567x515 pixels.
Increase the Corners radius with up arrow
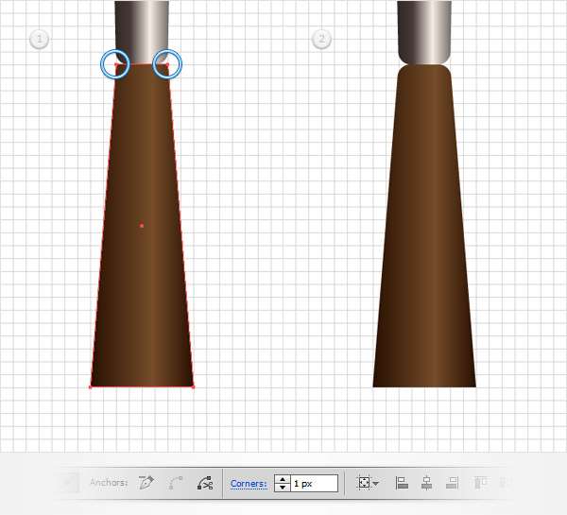pos(283,479)
